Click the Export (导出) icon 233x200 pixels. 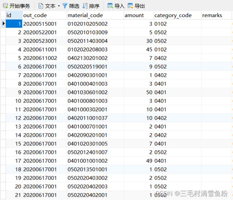click(x=130, y=6)
